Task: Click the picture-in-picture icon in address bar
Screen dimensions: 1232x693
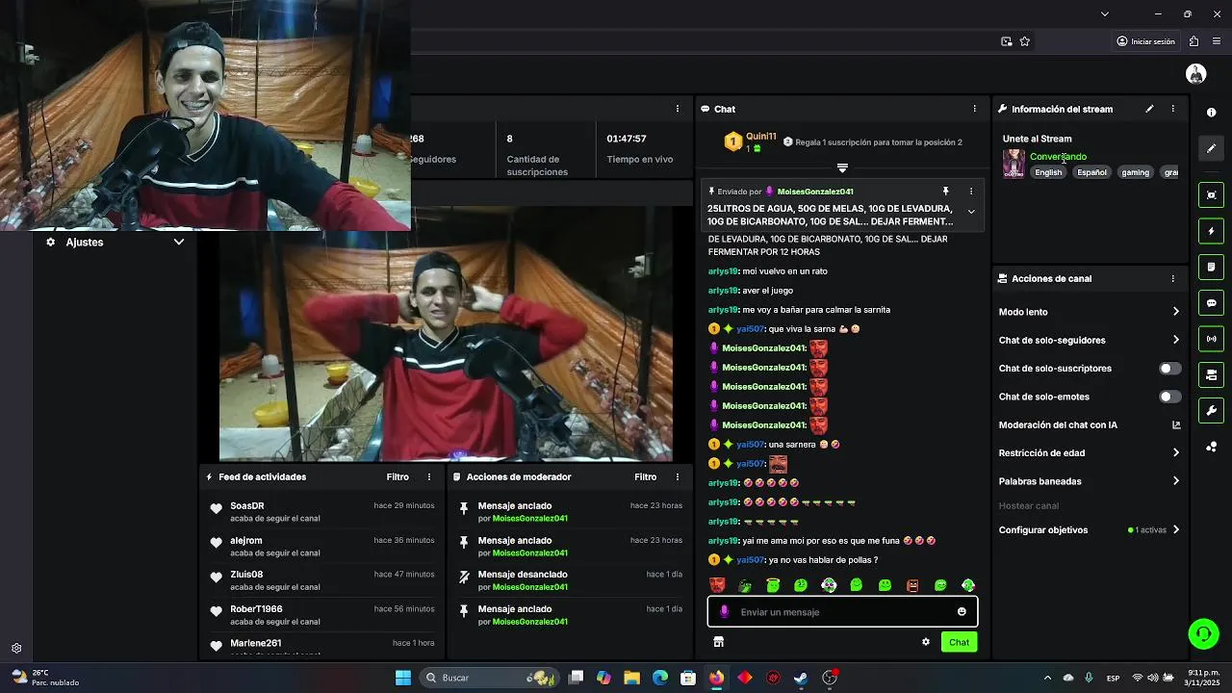Action: click(1007, 41)
